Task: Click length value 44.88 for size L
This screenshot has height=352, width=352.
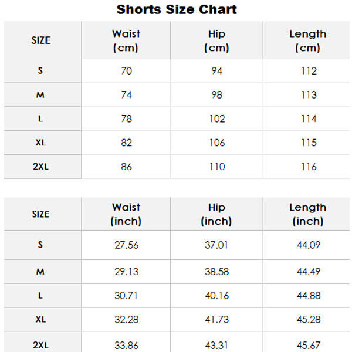Action: point(309,296)
